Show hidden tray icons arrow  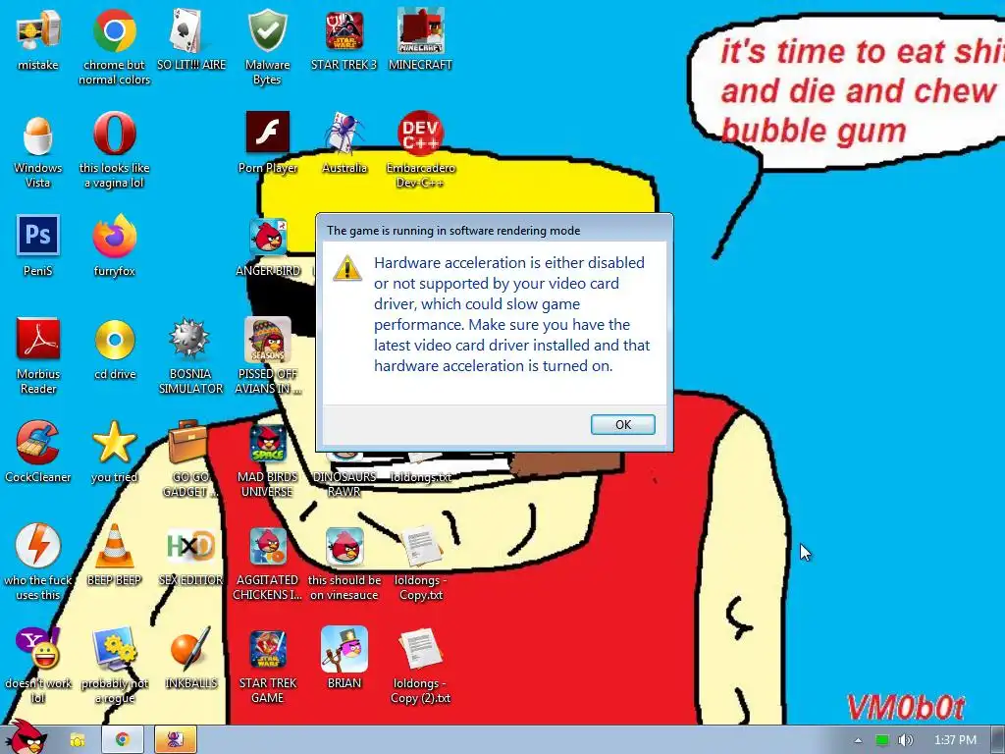tap(858, 740)
